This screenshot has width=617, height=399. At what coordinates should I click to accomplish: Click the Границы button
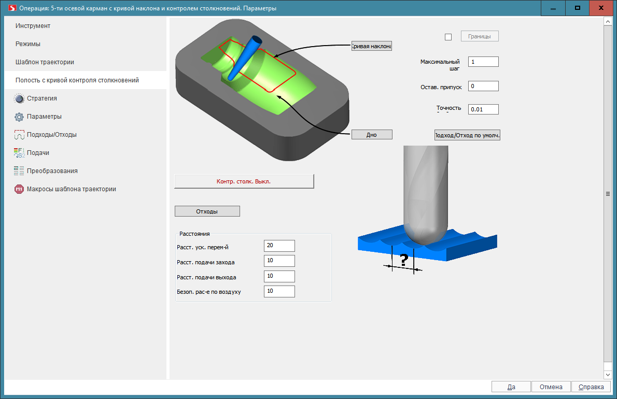[480, 36]
